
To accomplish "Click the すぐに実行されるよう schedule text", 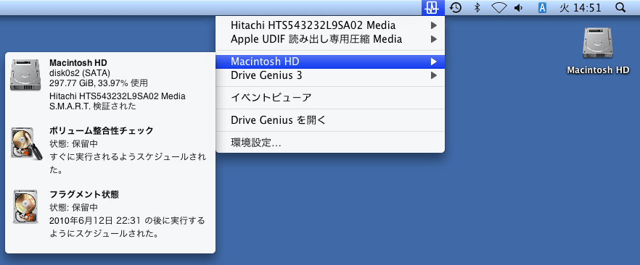I will tap(128, 163).
